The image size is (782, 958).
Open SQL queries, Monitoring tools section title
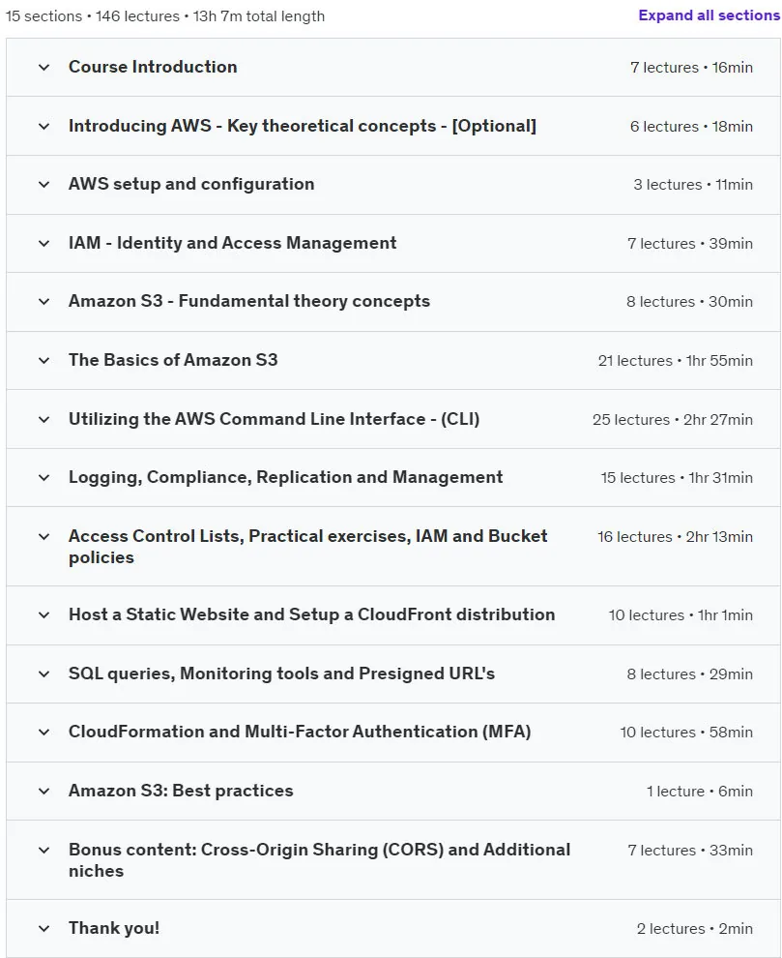point(281,674)
